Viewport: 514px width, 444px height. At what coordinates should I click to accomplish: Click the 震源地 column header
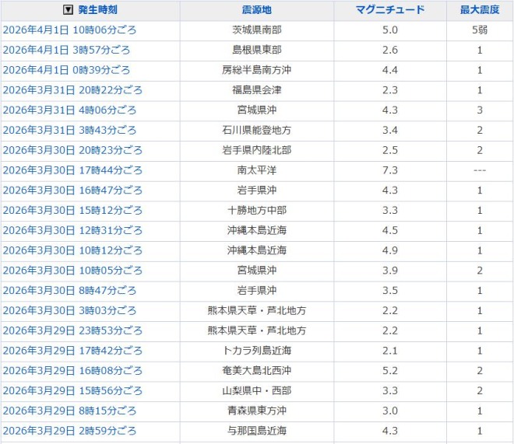(257, 10)
